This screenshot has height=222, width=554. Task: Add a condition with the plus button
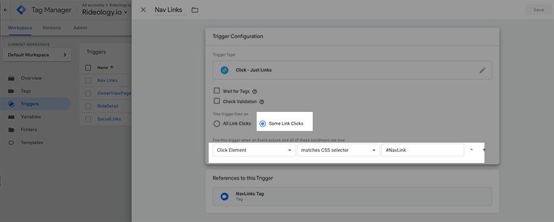pyautogui.click(x=484, y=149)
